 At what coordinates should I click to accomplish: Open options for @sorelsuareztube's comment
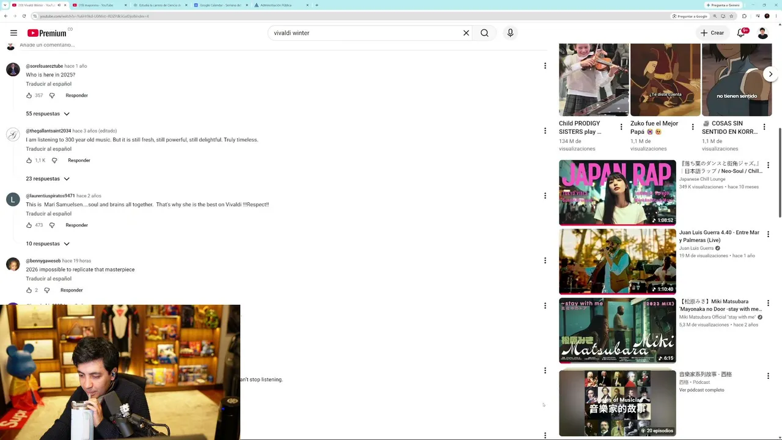(545, 65)
